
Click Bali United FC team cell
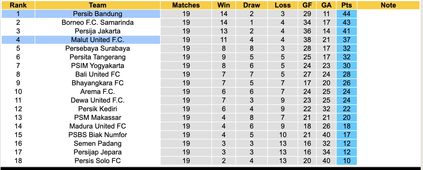(x=98, y=74)
